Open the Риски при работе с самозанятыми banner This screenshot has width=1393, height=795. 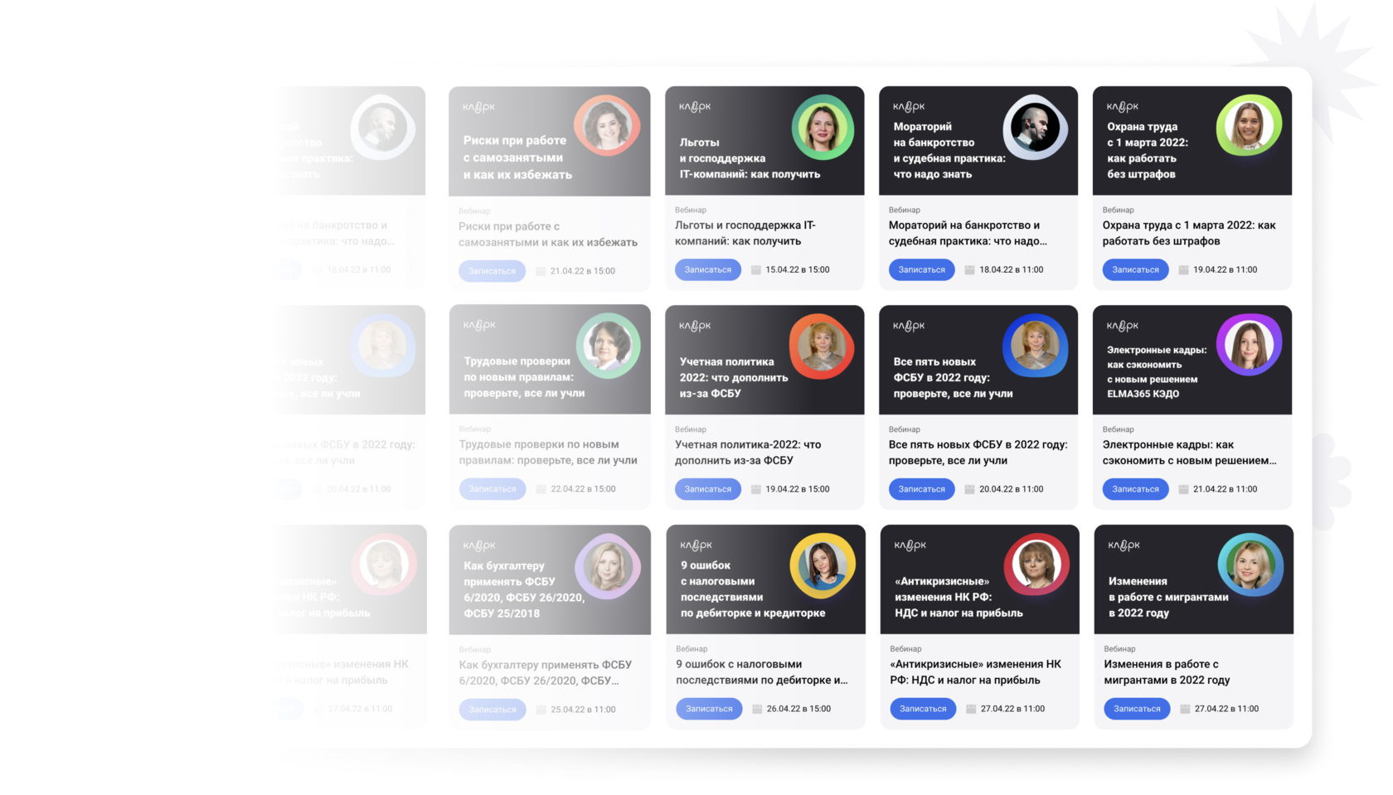(x=550, y=141)
